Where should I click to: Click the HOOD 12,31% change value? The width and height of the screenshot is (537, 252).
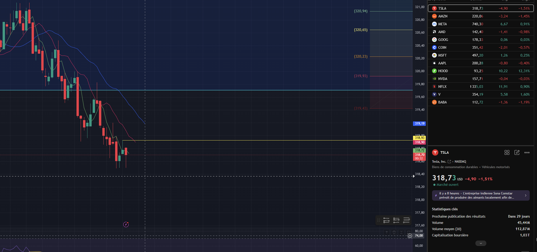pyautogui.click(x=524, y=71)
